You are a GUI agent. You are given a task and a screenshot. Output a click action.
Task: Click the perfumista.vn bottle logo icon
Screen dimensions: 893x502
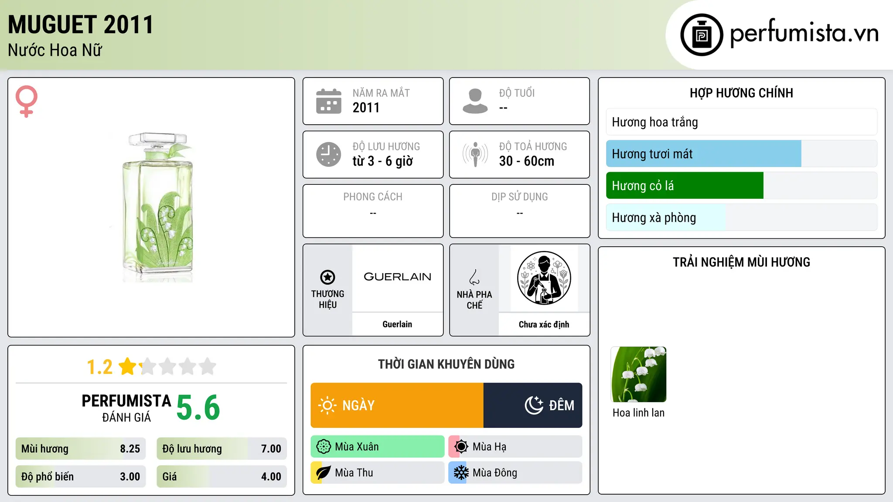[x=702, y=35]
